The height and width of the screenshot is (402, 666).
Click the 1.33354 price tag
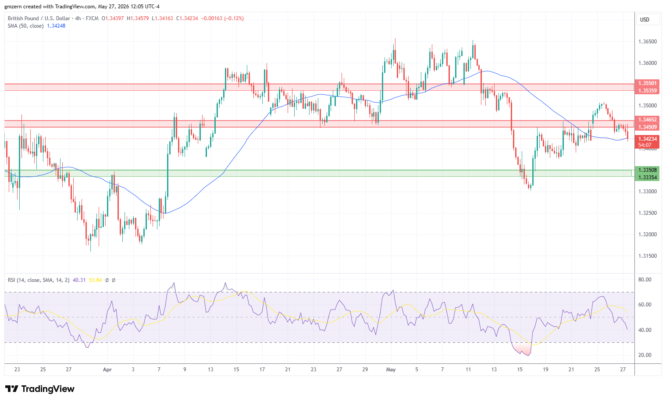point(647,178)
